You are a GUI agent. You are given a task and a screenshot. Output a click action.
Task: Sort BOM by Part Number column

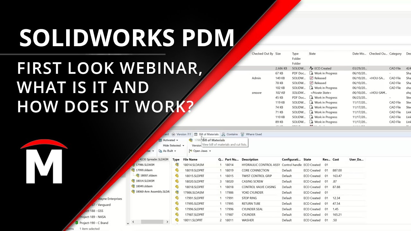tap(232, 159)
